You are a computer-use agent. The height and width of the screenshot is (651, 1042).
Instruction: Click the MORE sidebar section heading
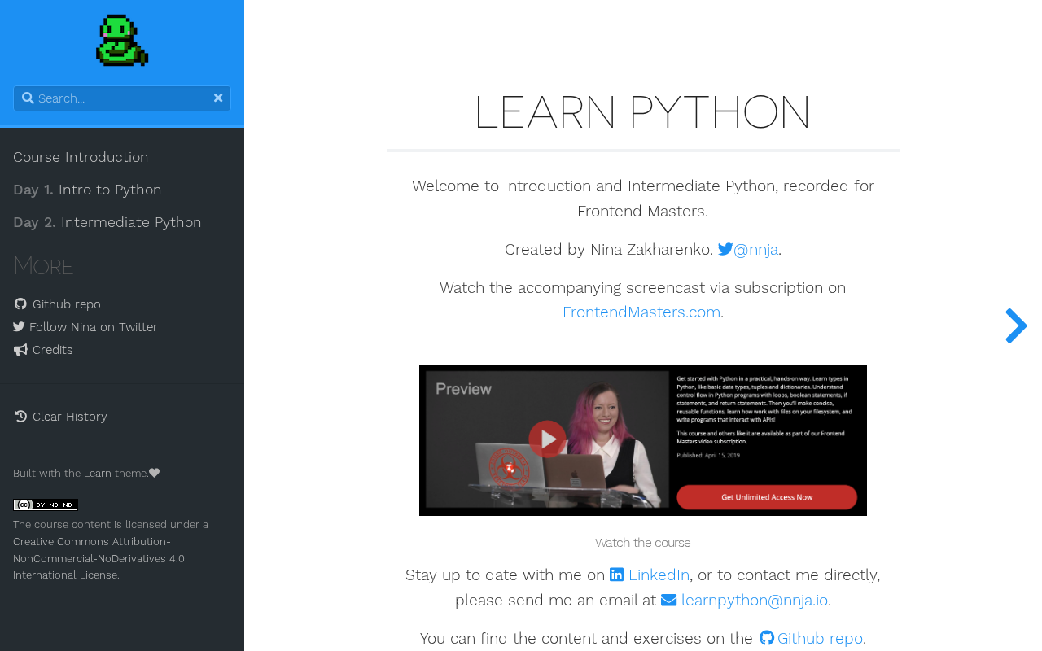click(43, 266)
